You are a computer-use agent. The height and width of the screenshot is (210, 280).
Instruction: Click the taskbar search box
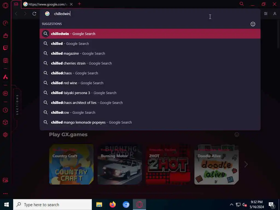click(x=52, y=205)
